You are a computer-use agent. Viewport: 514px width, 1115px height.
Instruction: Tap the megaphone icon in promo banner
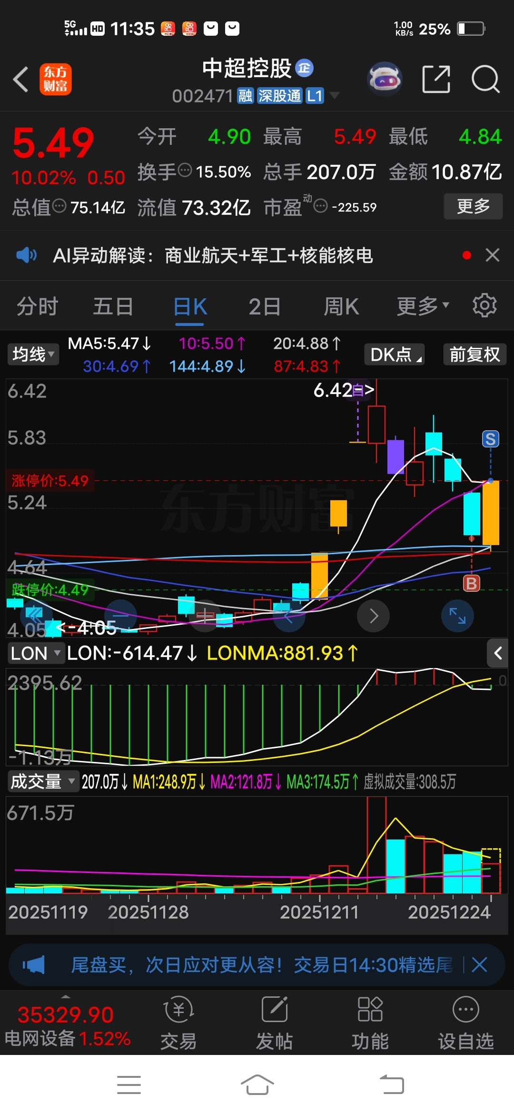pyautogui.click(x=33, y=965)
